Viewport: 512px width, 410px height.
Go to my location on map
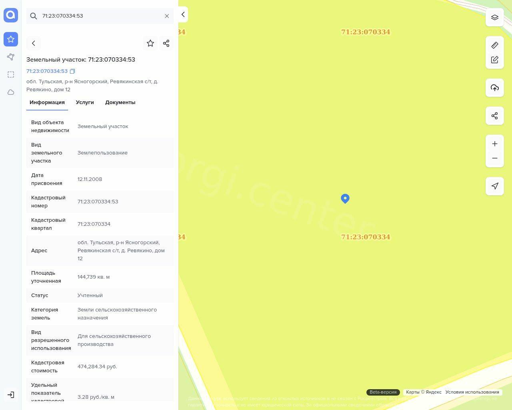click(x=495, y=186)
